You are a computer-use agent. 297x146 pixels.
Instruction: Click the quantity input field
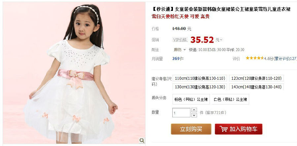(181, 112)
